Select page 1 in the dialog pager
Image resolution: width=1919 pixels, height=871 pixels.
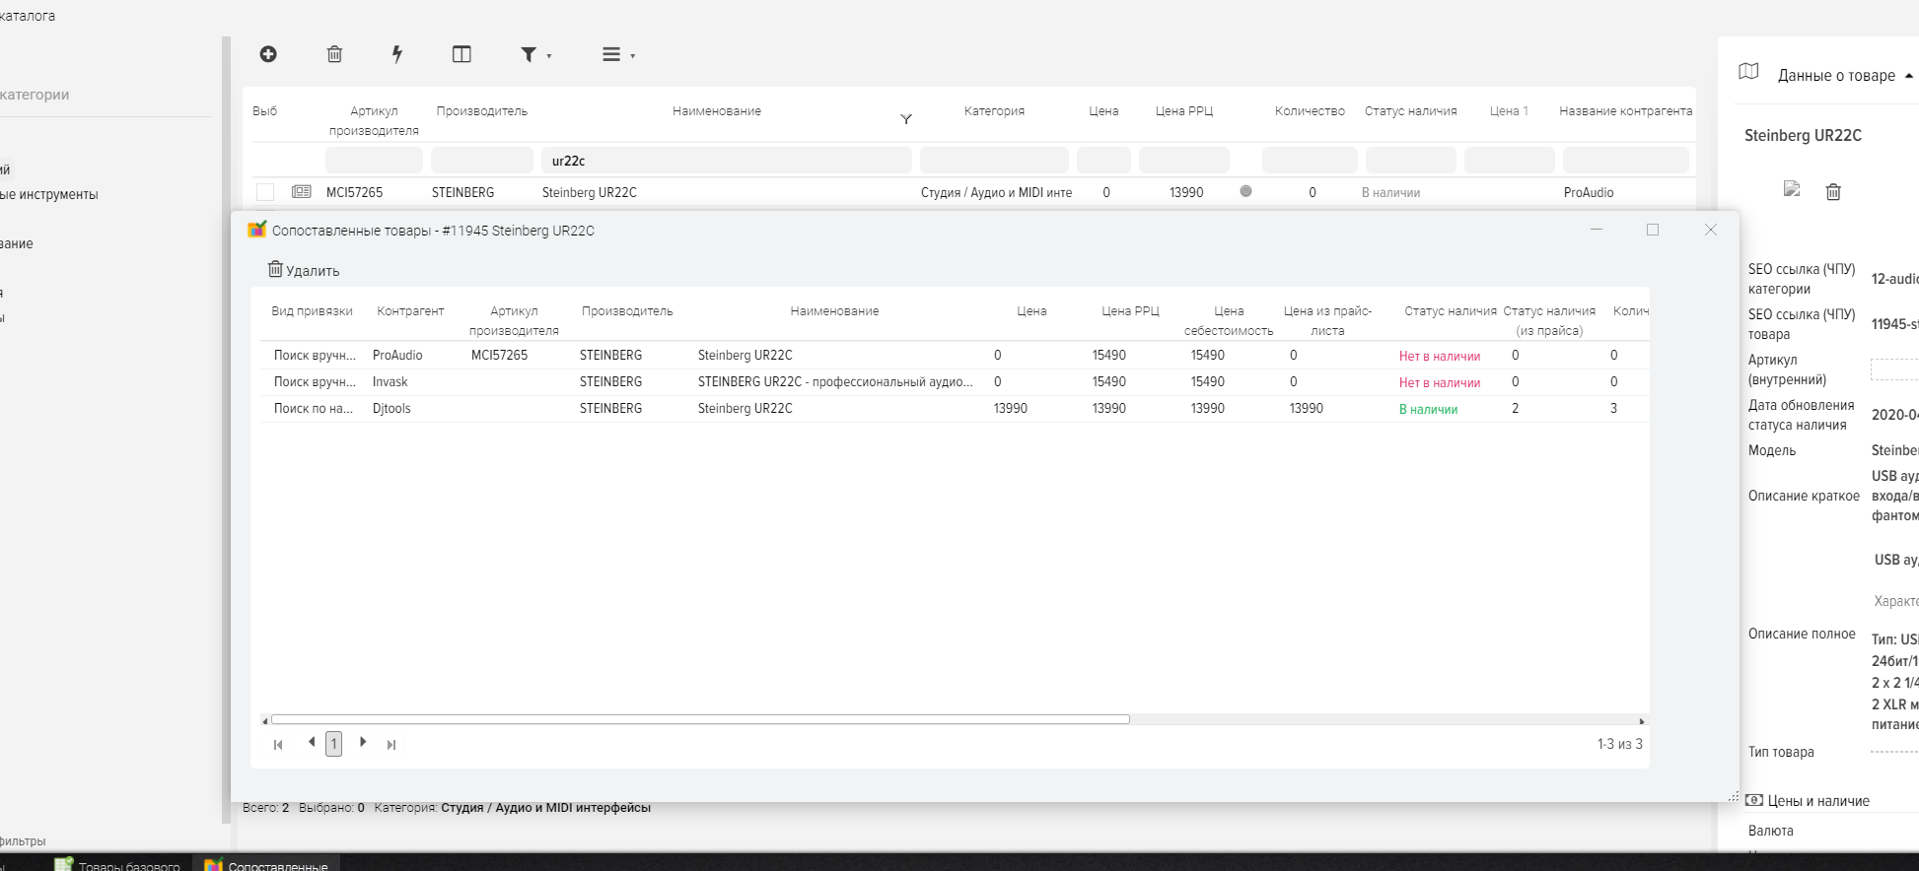pyautogui.click(x=334, y=744)
